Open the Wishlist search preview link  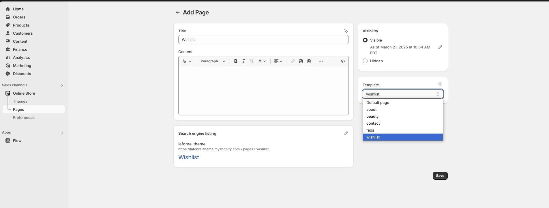point(188,157)
